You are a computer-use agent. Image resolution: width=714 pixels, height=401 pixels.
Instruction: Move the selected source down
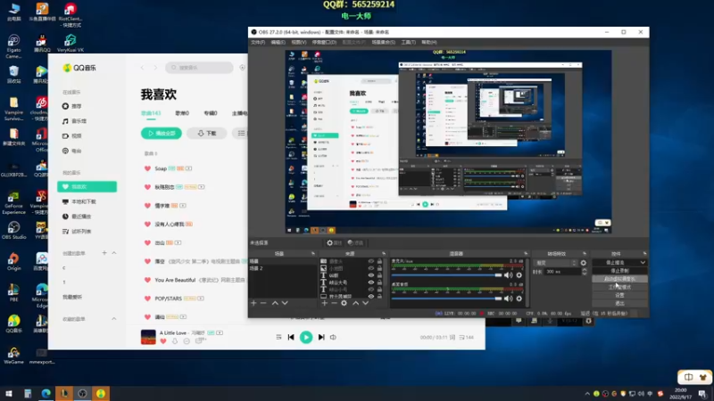pyautogui.click(x=365, y=303)
